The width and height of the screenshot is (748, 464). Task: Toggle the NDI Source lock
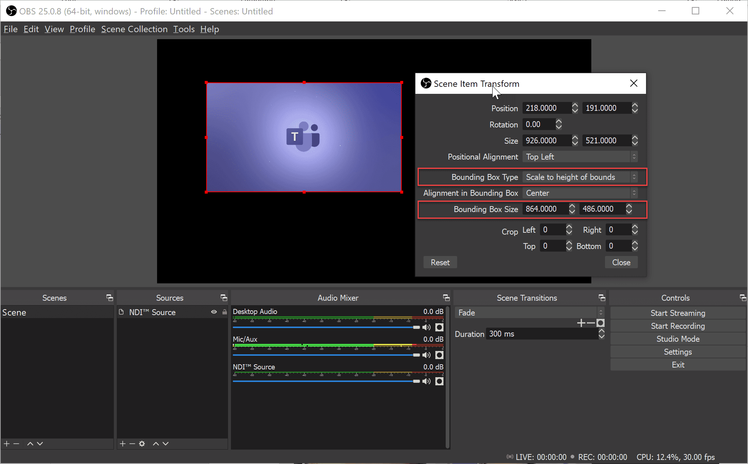tap(224, 312)
